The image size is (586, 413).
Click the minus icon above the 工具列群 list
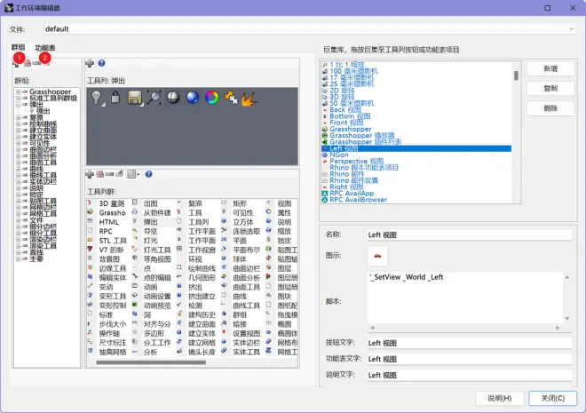point(109,174)
